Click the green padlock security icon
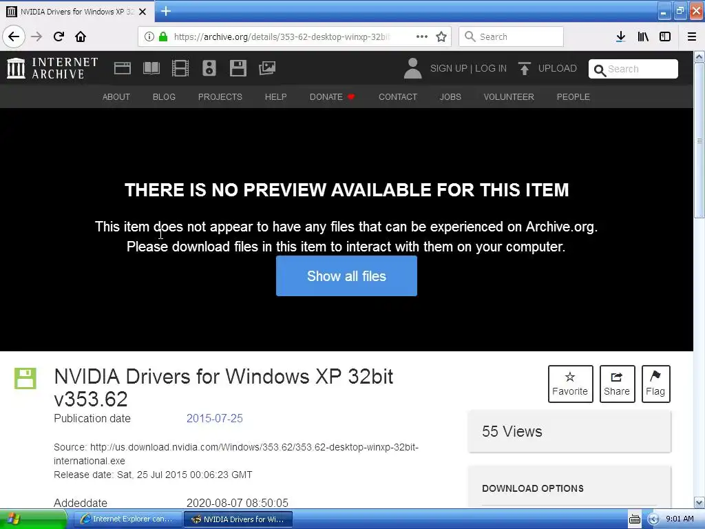The width and height of the screenshot is (705, 529). 163,37
